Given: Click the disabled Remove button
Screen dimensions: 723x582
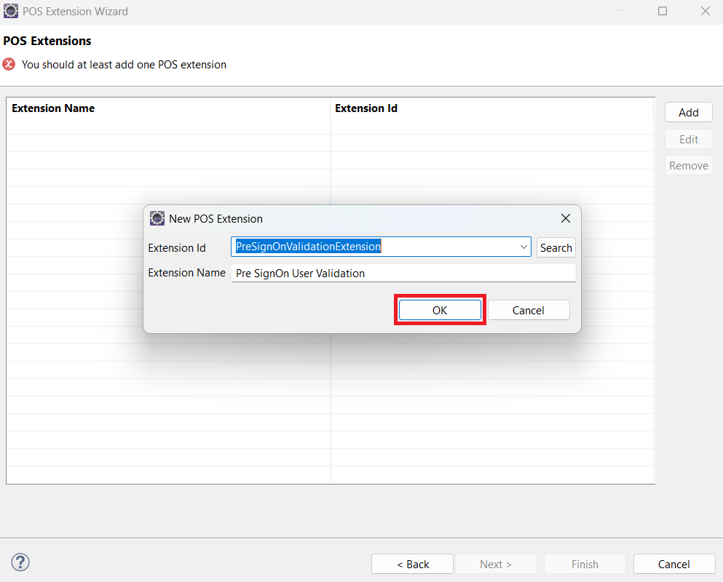Looking at the screenshot, I should [688, 165].
